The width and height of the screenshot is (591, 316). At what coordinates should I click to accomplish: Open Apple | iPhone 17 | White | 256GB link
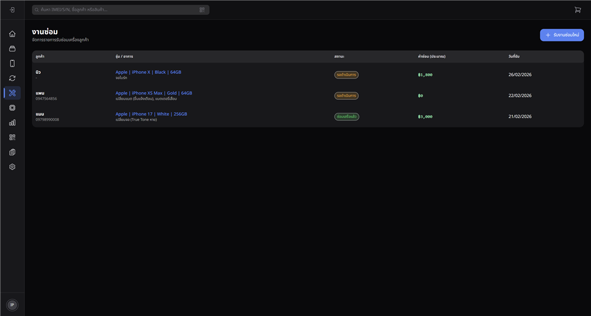click(151, 114)
